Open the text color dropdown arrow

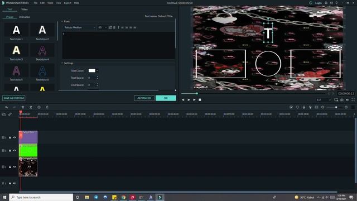[x=97, y=71]
